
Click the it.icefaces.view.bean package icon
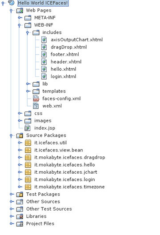click(28, 150)
